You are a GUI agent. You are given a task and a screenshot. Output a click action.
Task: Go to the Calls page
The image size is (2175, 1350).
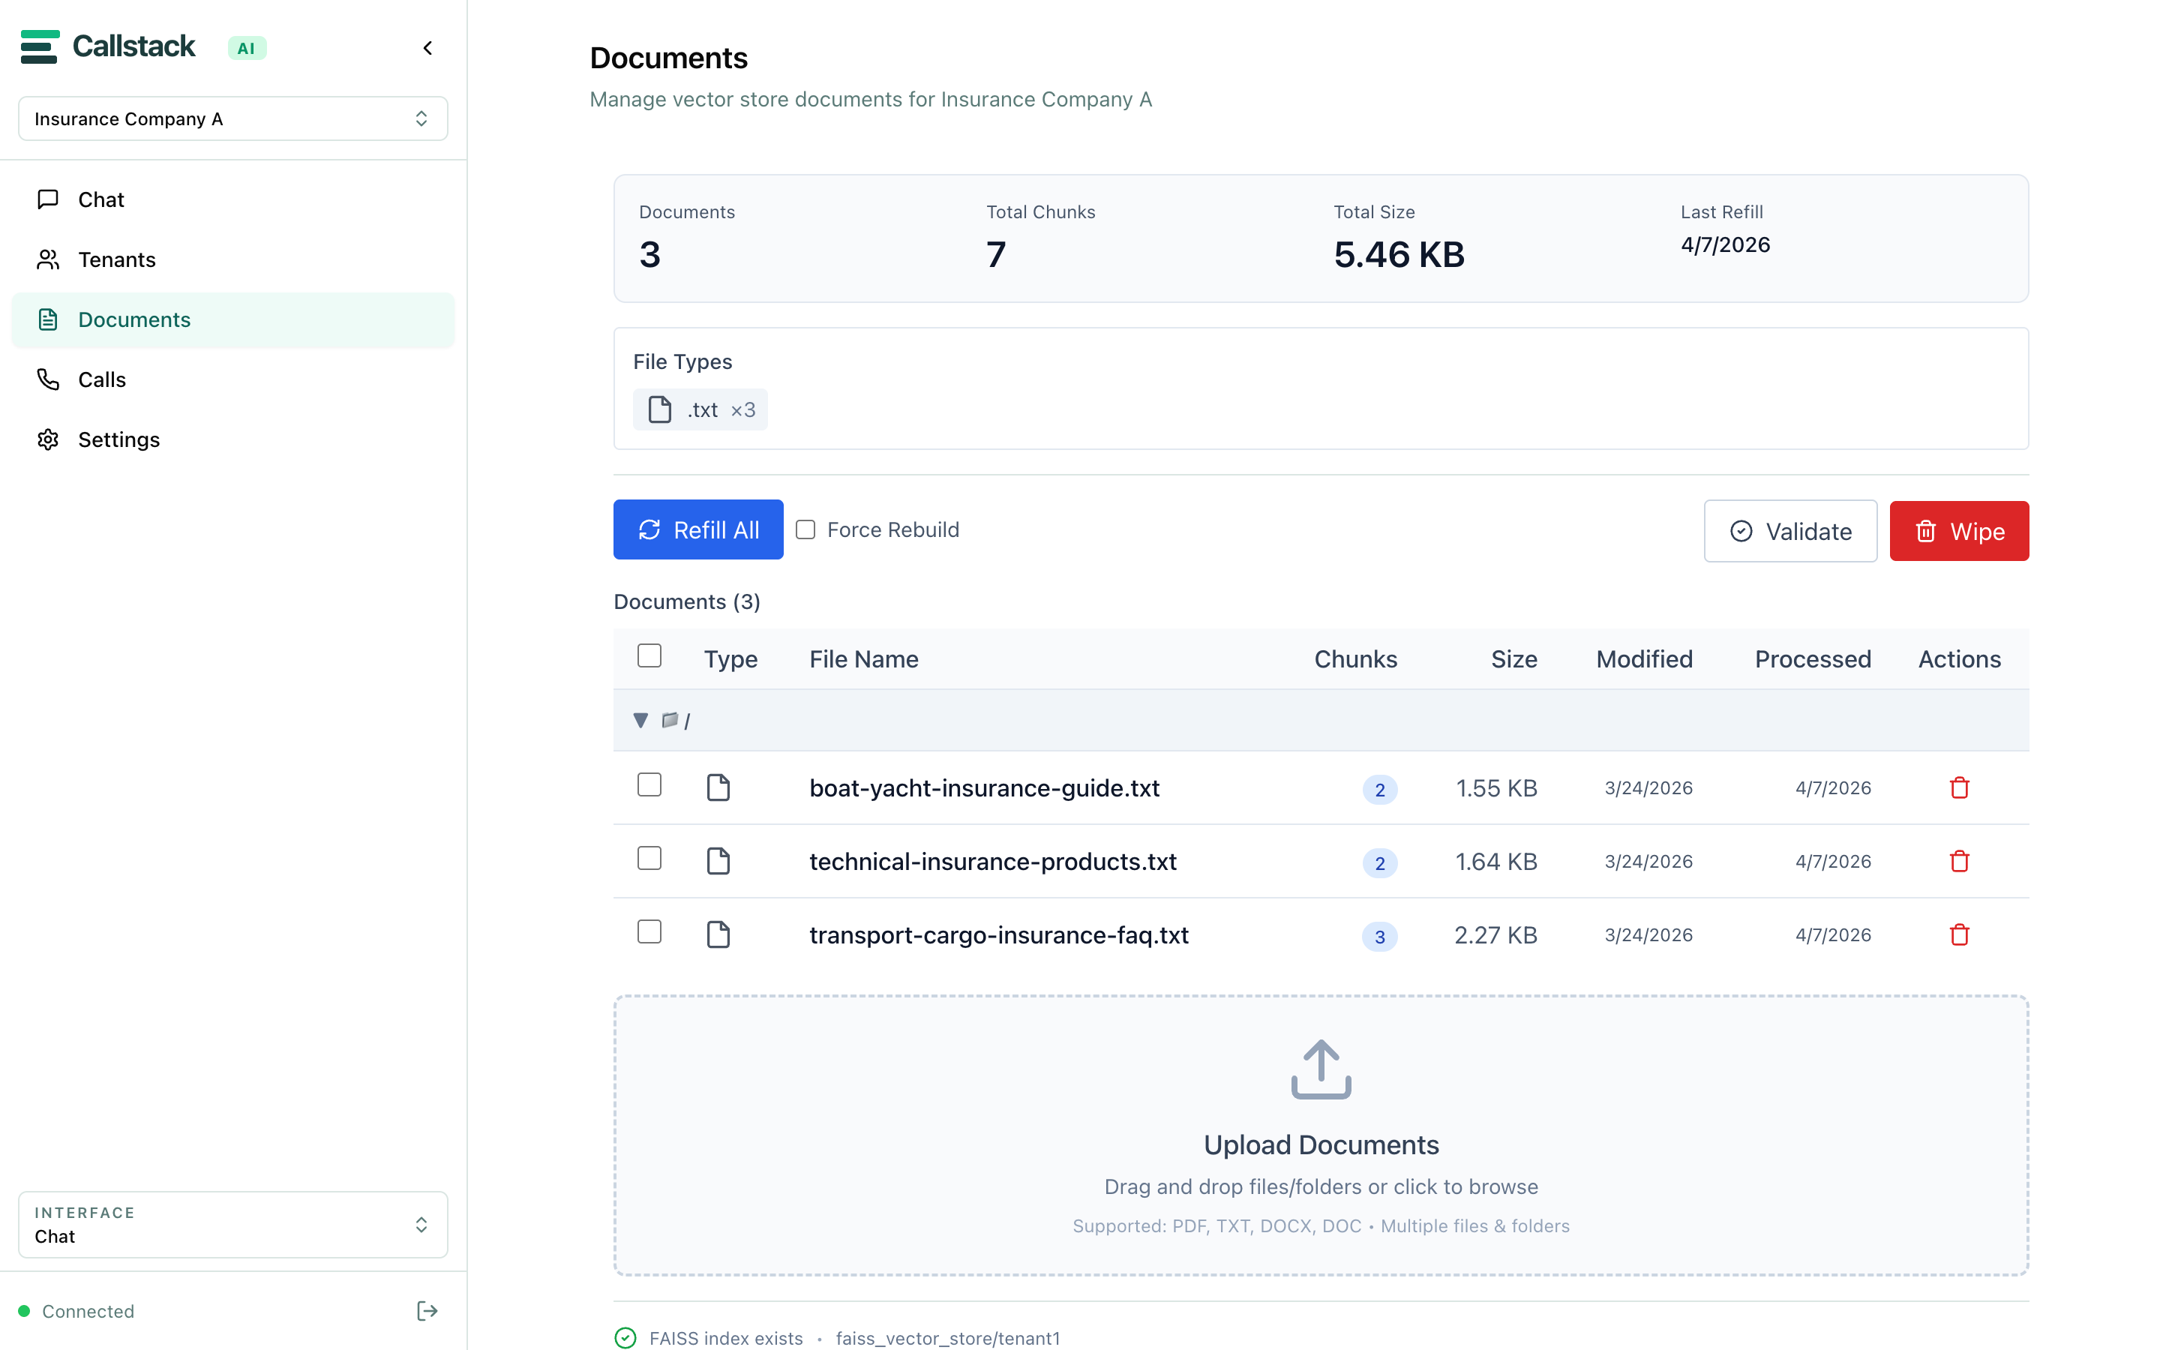click(x=102, y=379)
